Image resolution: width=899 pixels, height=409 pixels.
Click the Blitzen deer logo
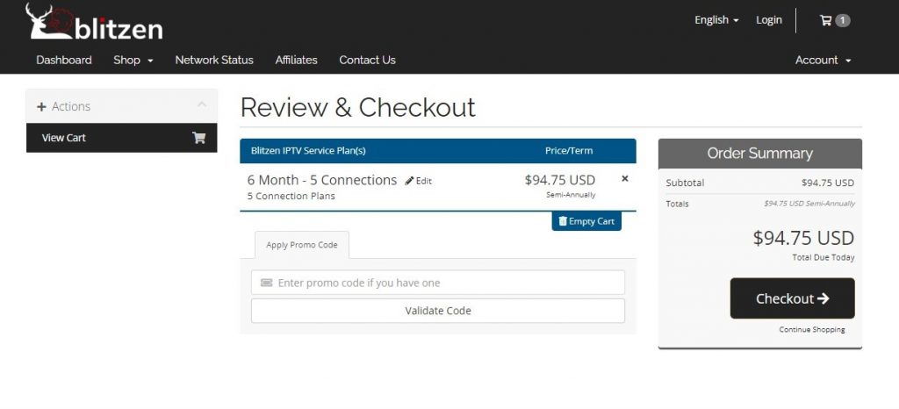94,22
